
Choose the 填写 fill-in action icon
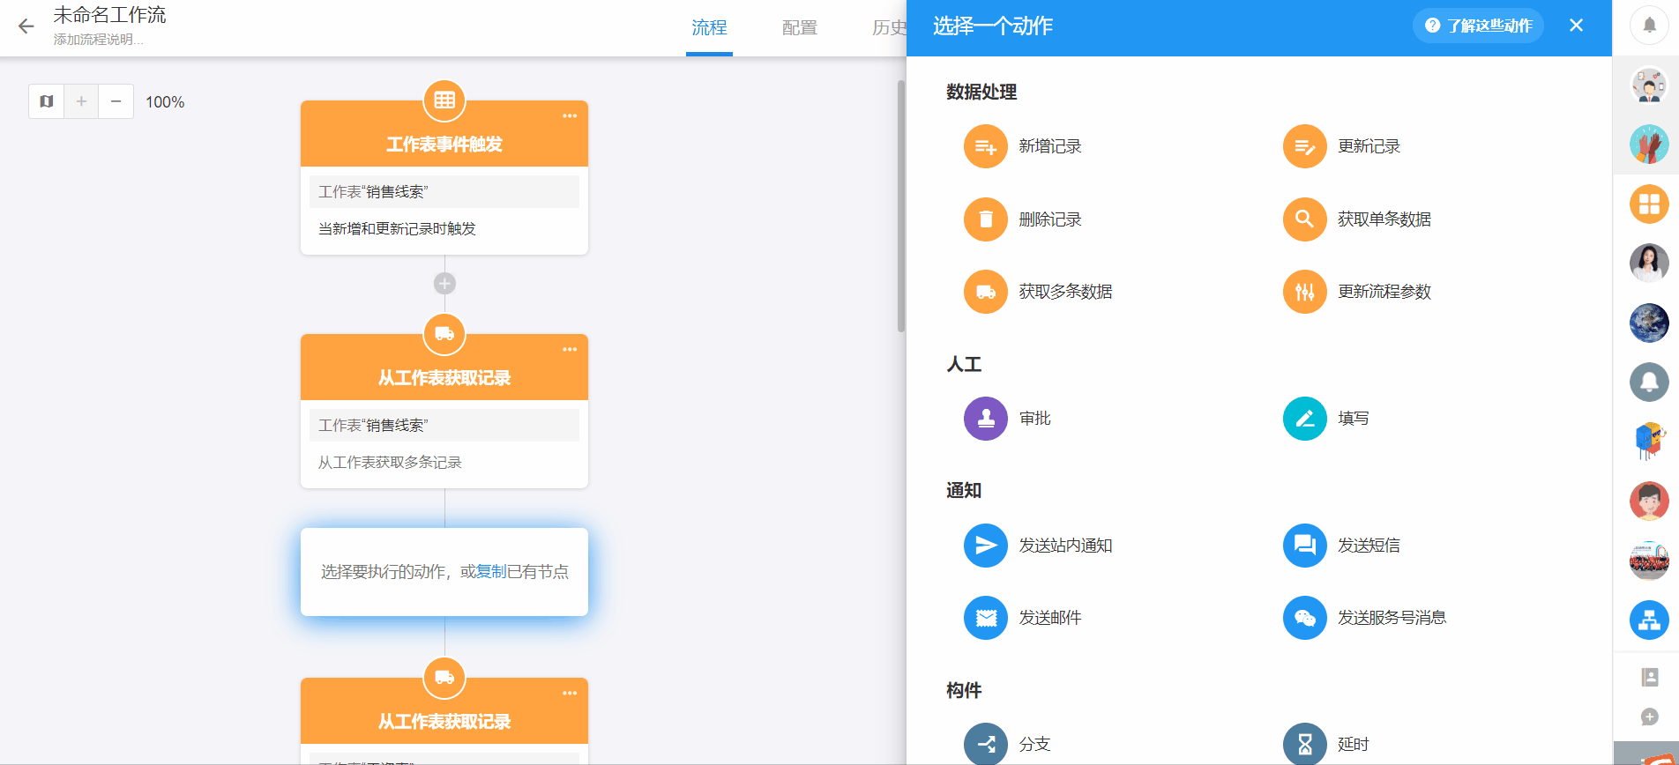click(x=1304, y=419)
